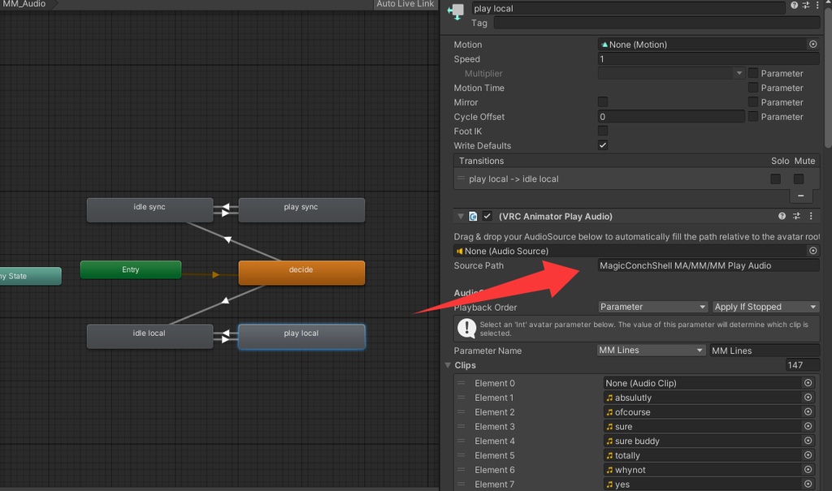
Task: Select the play local state node
Action: [301, 336]
